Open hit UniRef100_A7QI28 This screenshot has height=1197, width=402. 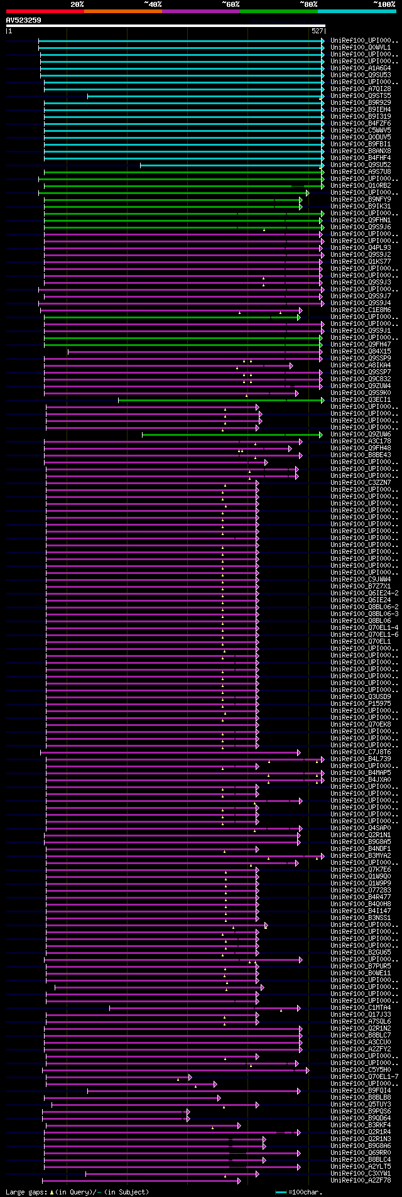point(361,89)
